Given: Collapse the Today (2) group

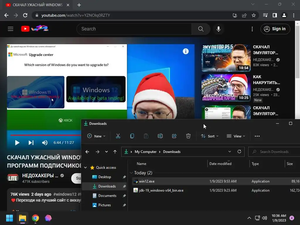Looking at the screenshot, I should [x=131, y=173].
